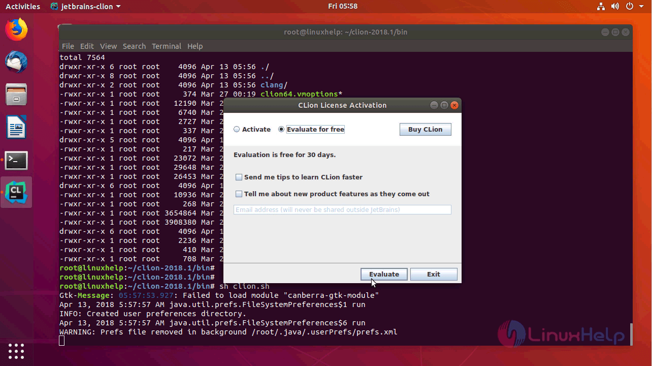This screenshot has width=652, height=366.
Task: Open power menu icon in top bar
Action: (x=629, y=7)
